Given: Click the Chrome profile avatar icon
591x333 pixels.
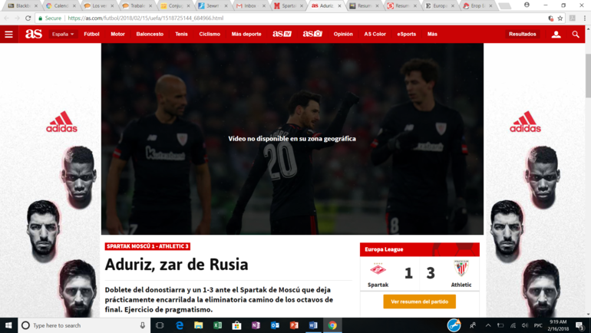Looking at the screenshot, I should tap(527, 5).
